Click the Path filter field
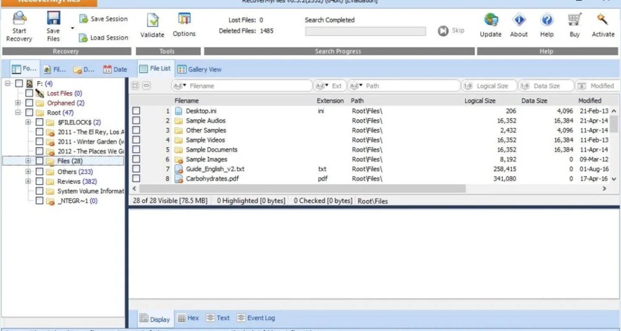The image size is (621, 331). pos(404,86)
